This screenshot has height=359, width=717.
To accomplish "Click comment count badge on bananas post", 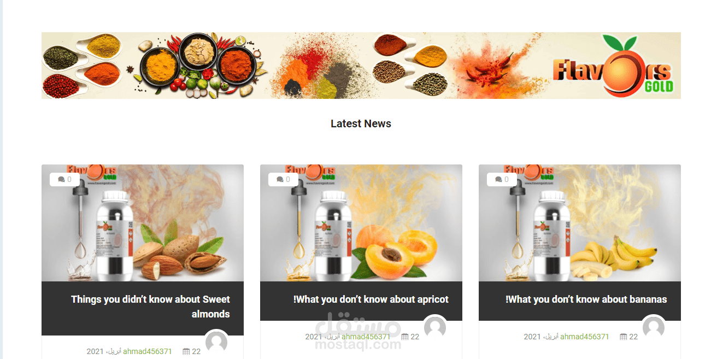I will coord(502,179).
